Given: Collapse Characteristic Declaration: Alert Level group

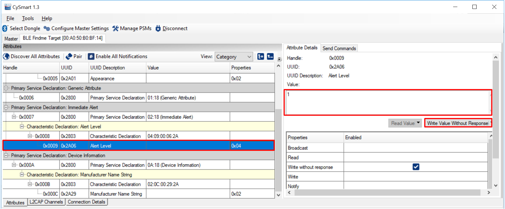Looking at the screenshot, I should (x=22, y=127).
